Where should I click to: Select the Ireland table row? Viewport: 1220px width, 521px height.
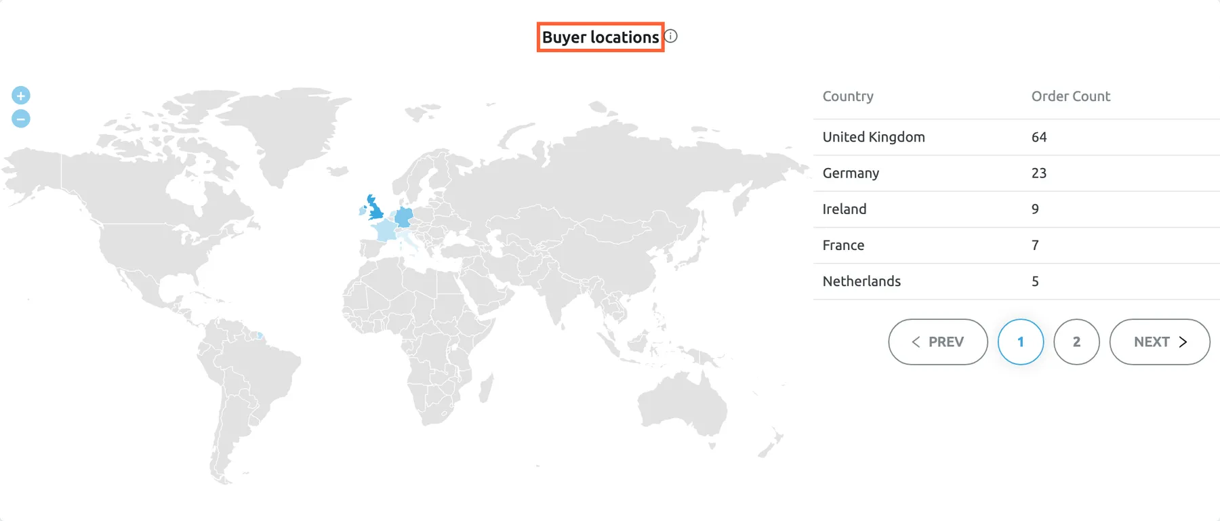click(1017, 209)
